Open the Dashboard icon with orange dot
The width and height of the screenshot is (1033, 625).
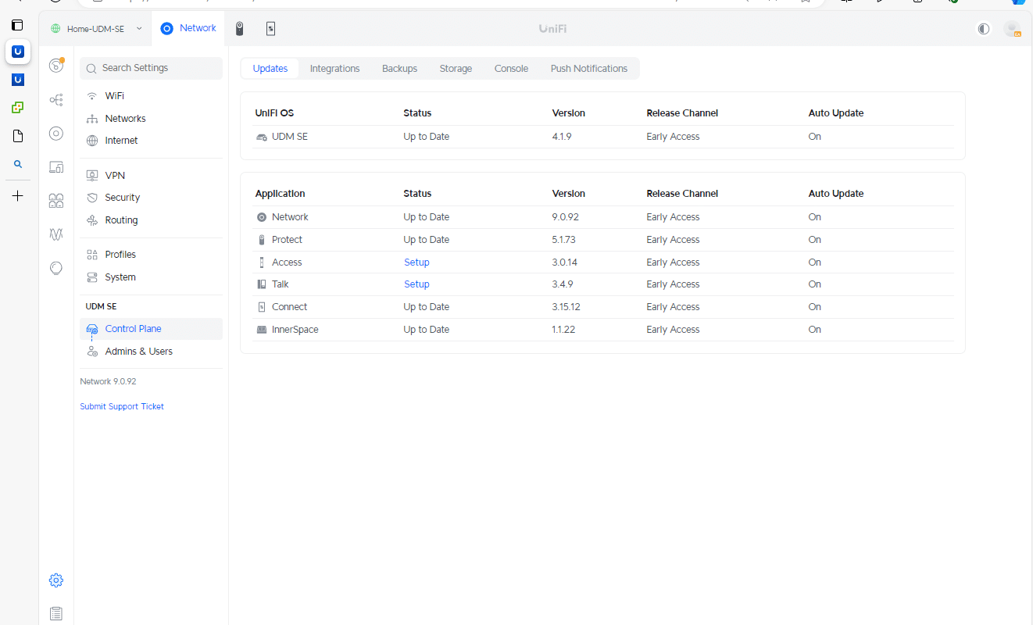[56, 66]
